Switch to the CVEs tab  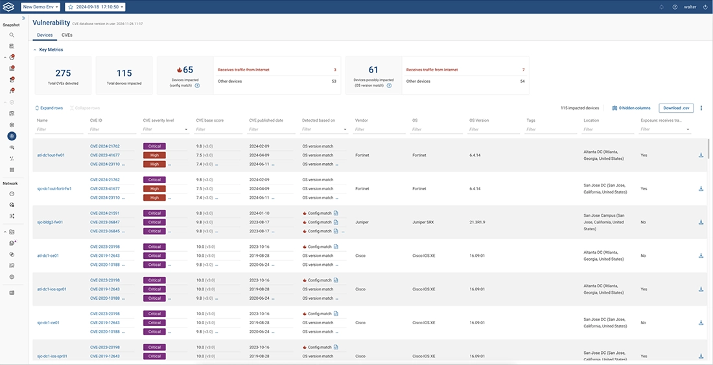(67, 35)
